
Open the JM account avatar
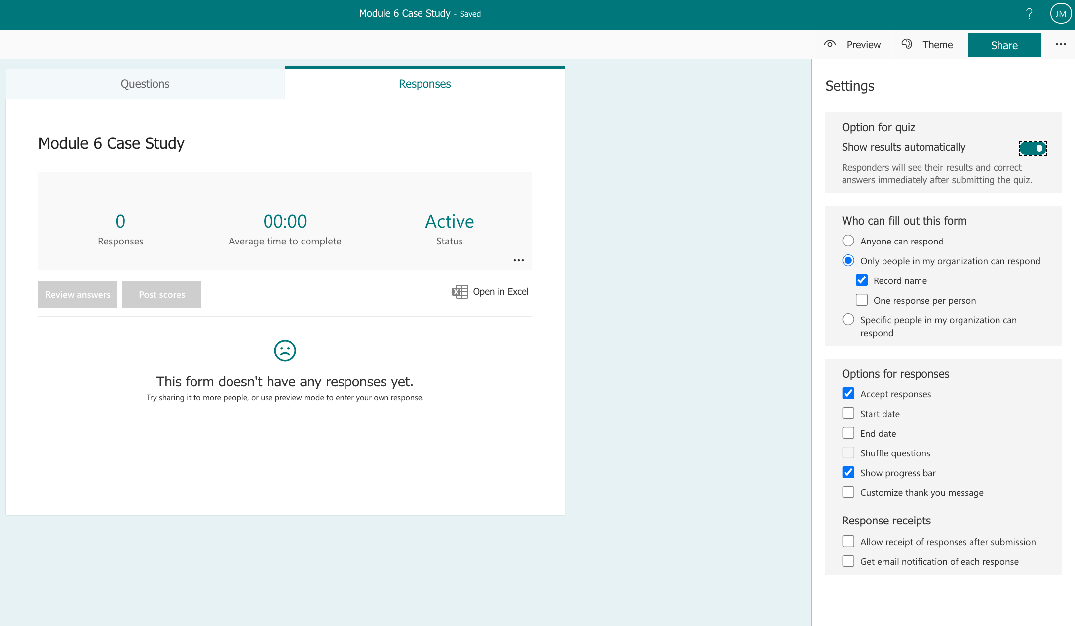[x=1060, y=14]
